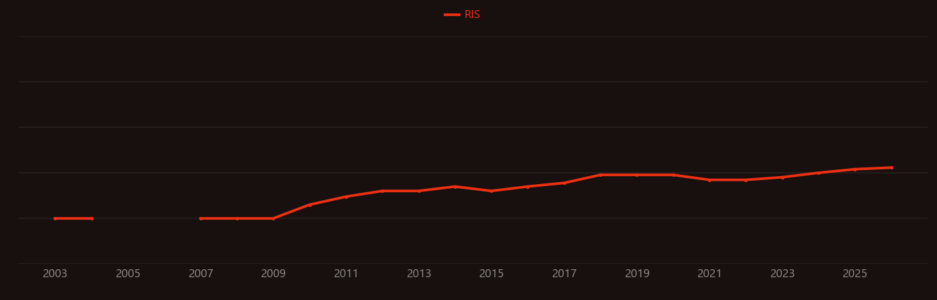
Task: Click the red RIS legend line swatch
Action: click(x=452, y=15)
